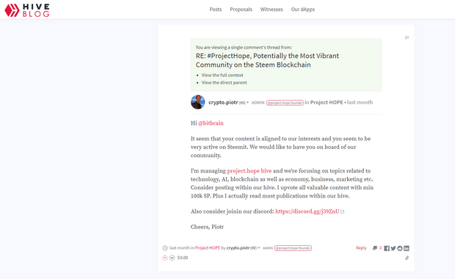Click the @project.hope founder badge in header
The width and height of the screenshot is (455, 279).
pyautogui.click(x=285, y=103)
